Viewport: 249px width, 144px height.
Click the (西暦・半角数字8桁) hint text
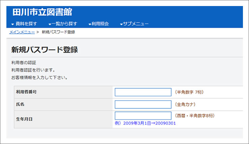[195, 116]
